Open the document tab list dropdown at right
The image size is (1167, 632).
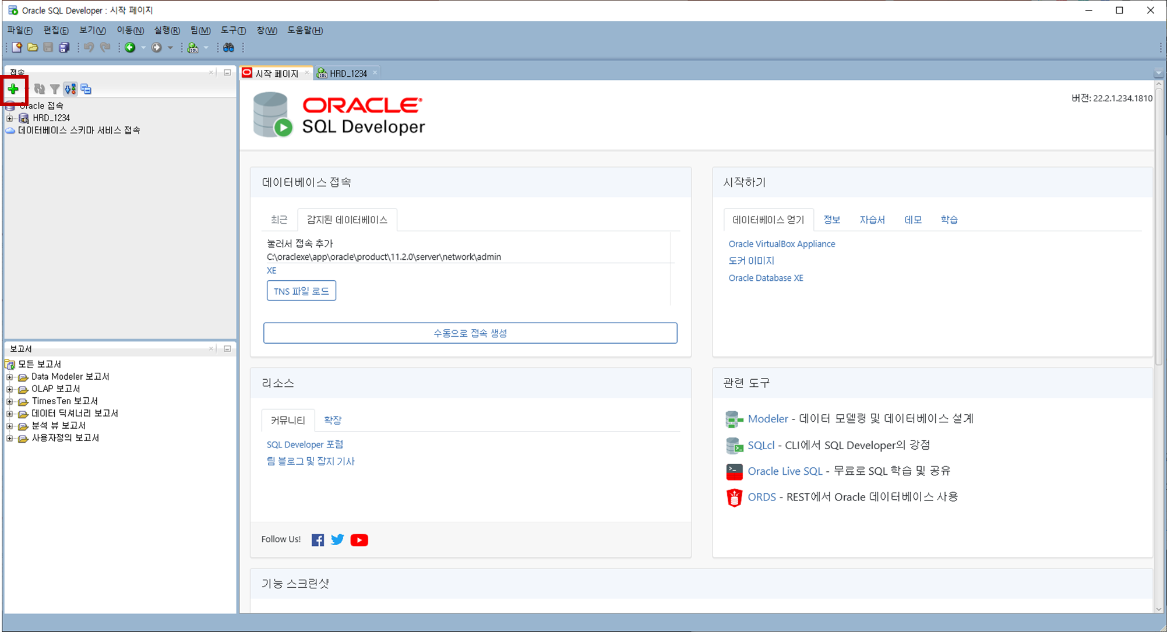[x=1158, y=73]
